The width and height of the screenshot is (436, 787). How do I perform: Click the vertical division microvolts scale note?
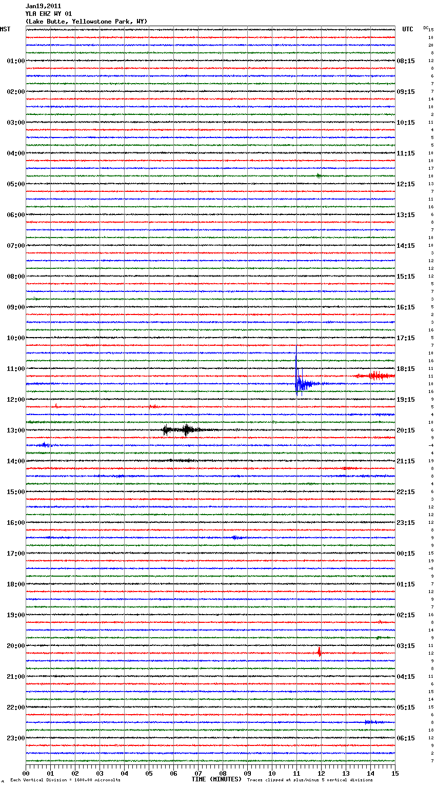66,780
